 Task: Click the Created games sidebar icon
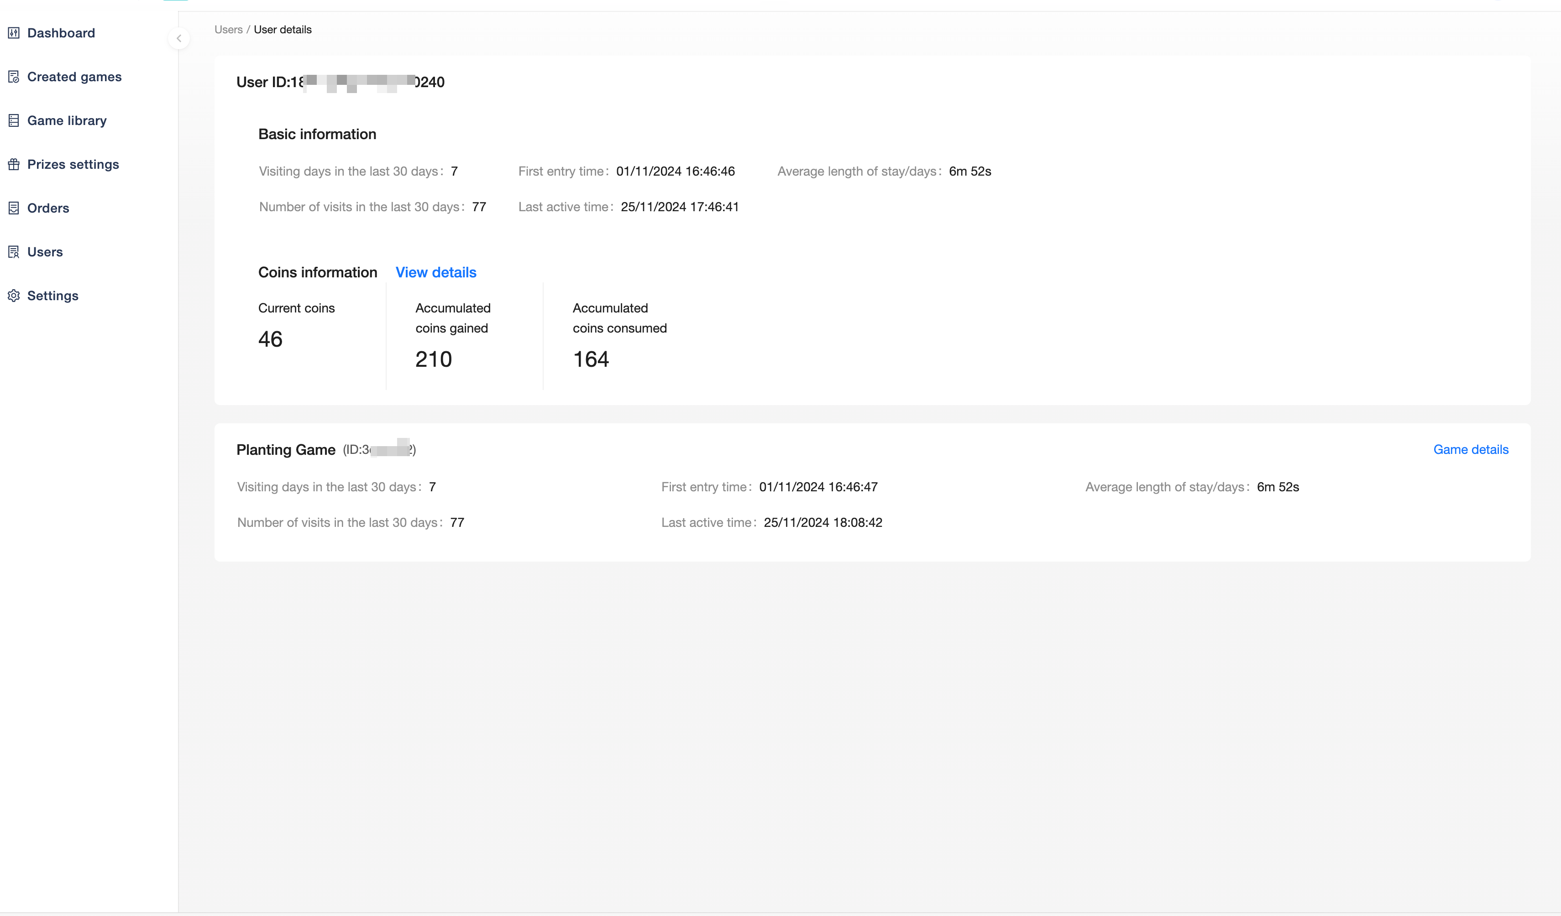14,77
